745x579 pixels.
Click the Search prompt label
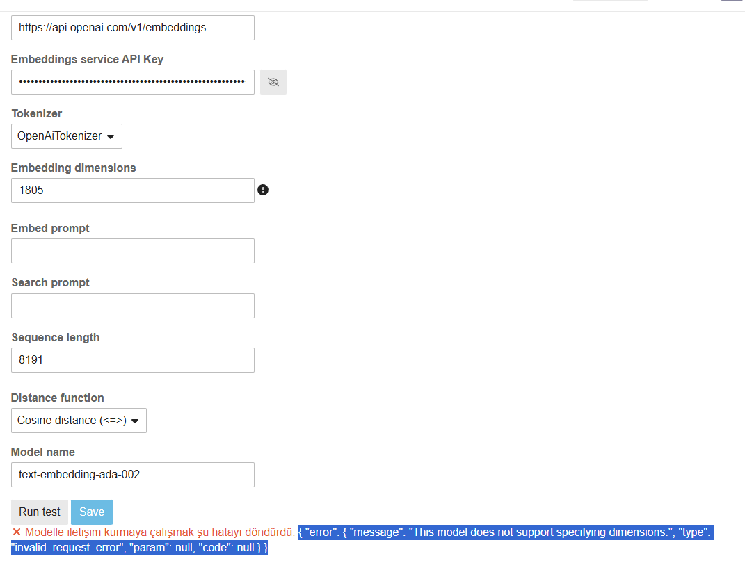click(50, 283)
